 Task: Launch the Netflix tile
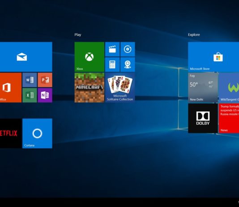tap(11, 134)
